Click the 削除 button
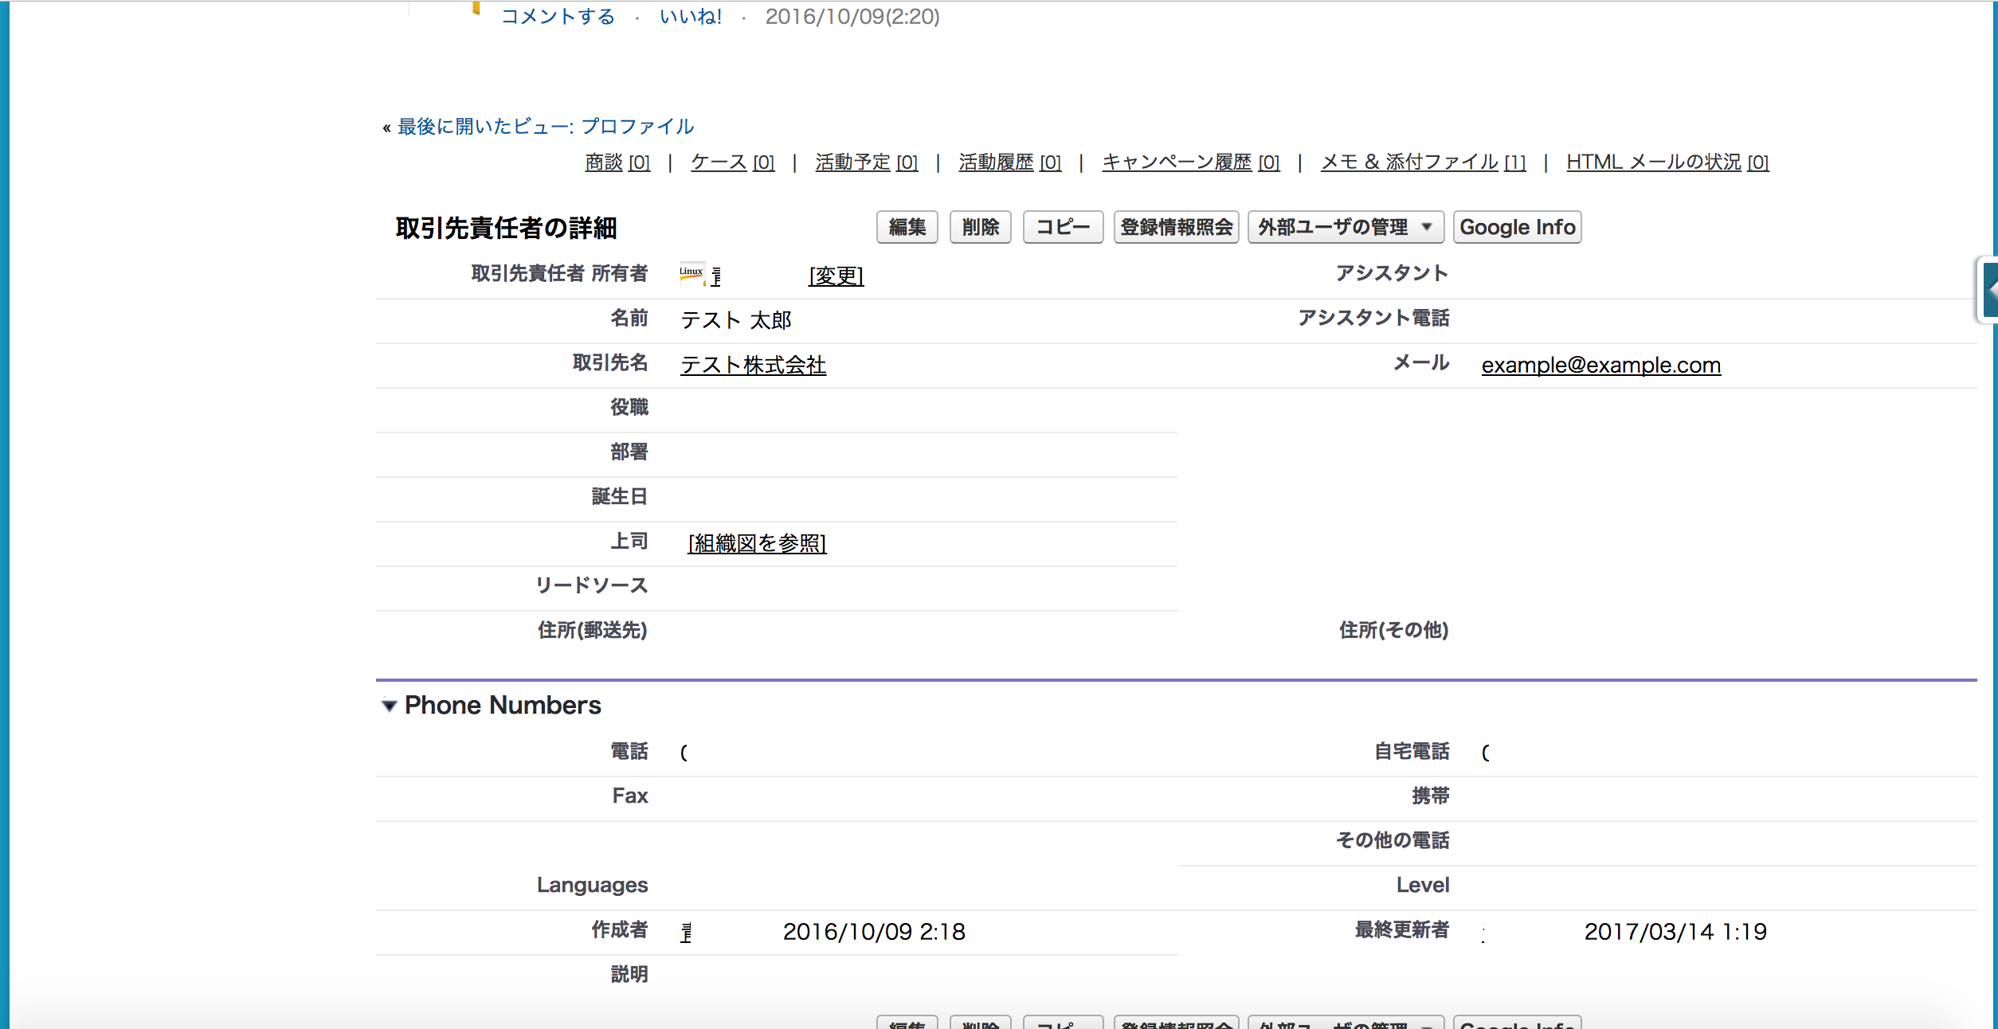Screen dimensions: 1998x1029 pos(980,227)
